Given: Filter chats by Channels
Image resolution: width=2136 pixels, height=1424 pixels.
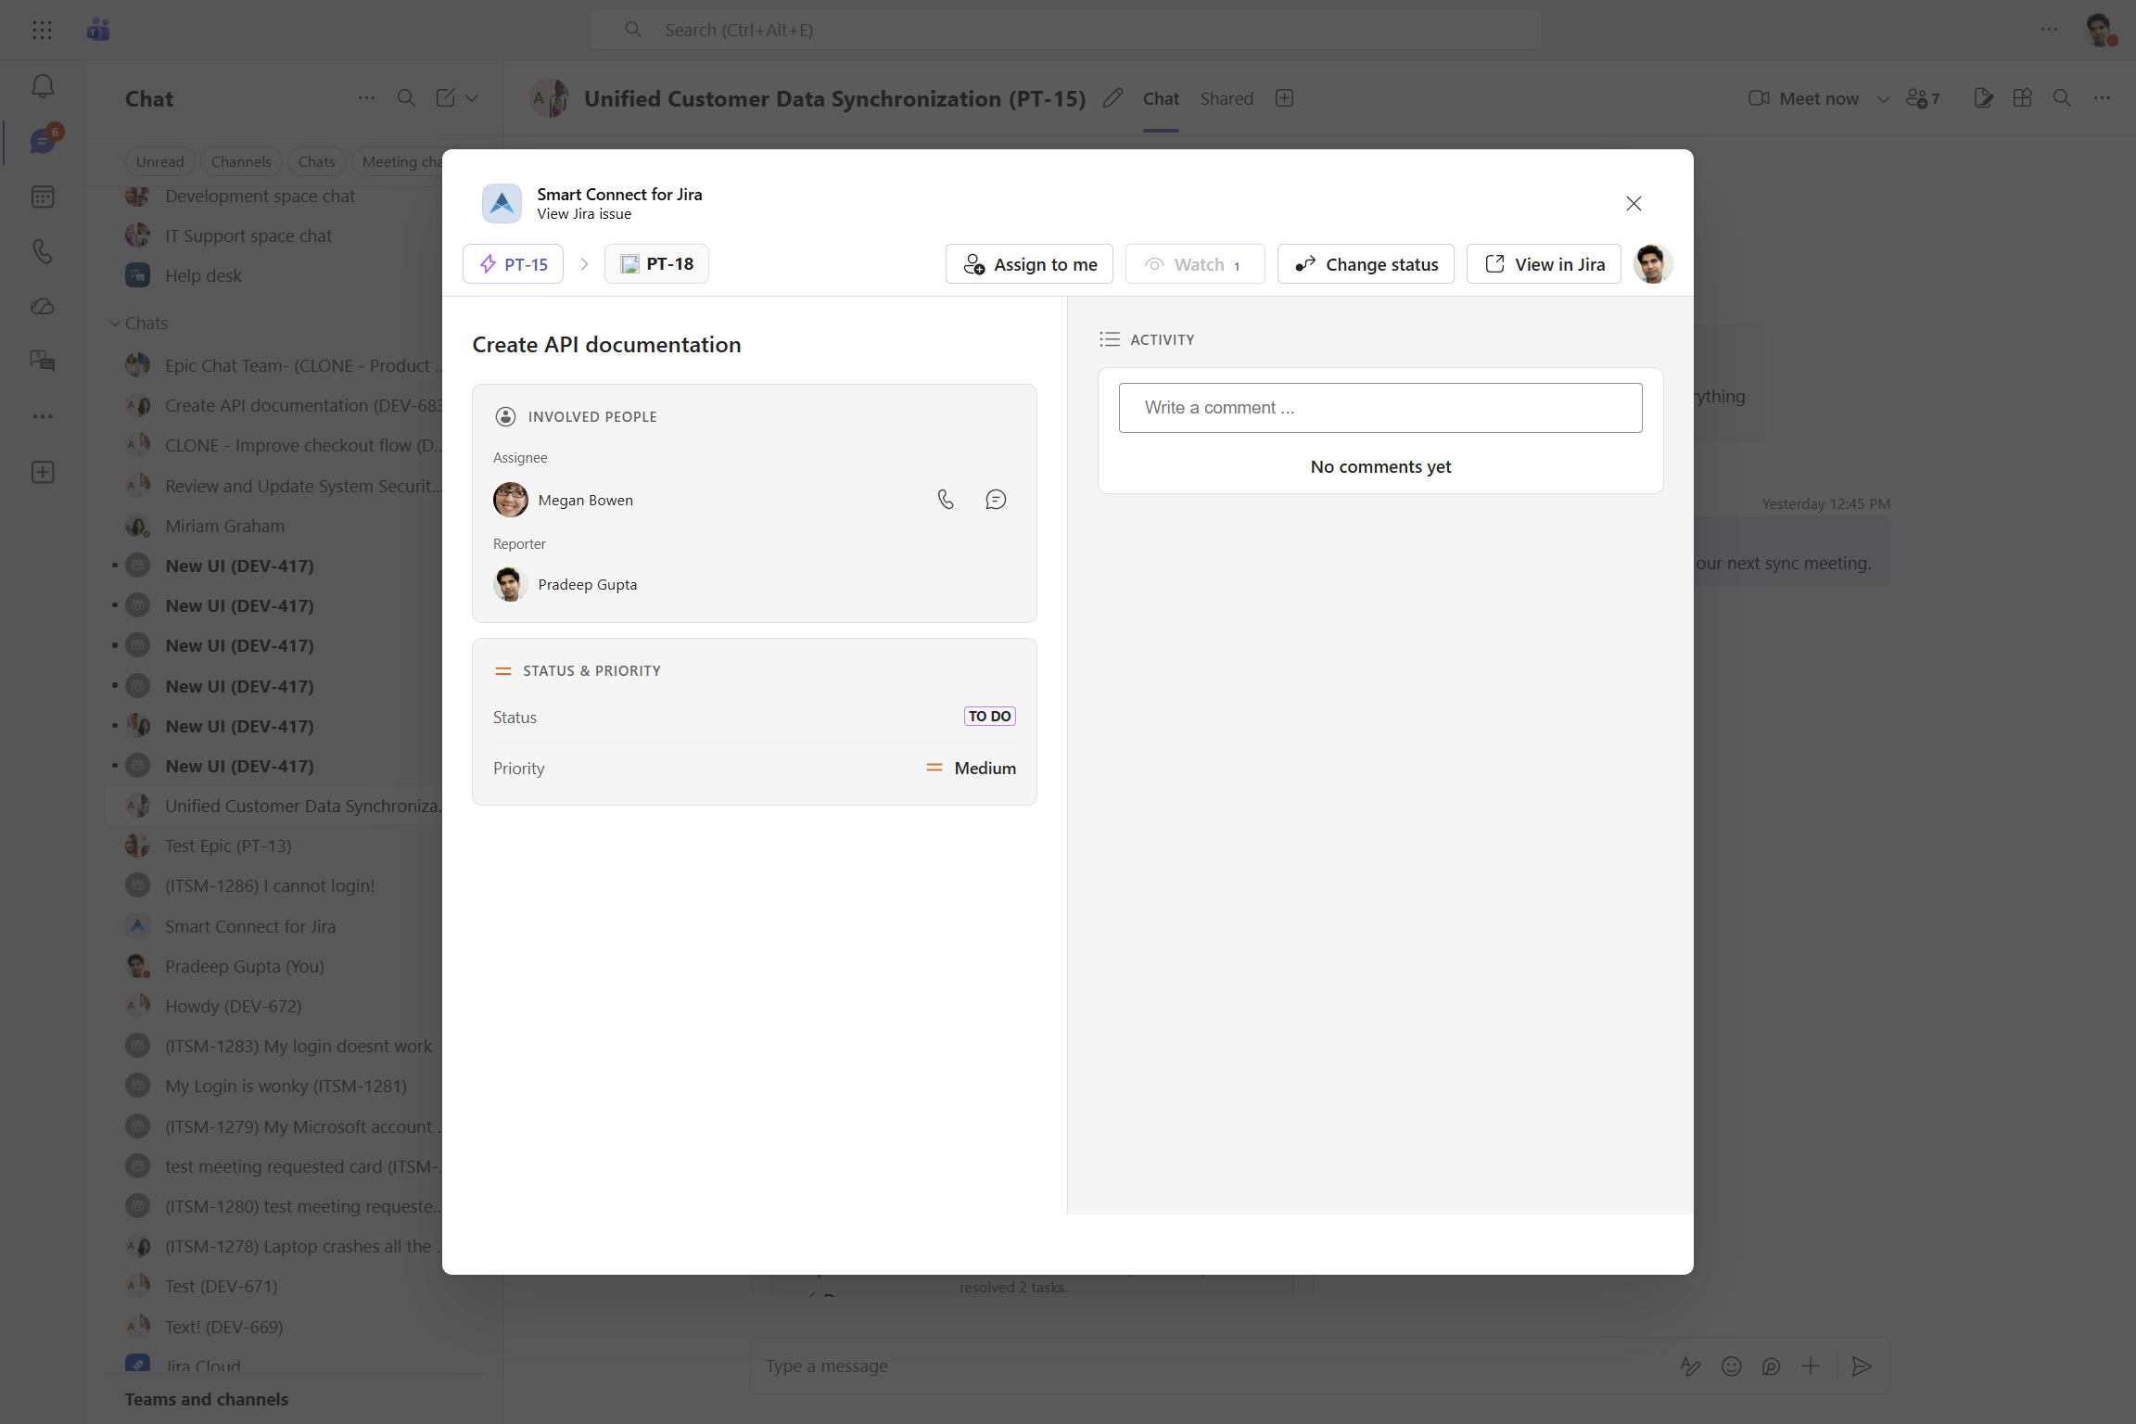Looking at the screenshot, I should tap(241, 161).
